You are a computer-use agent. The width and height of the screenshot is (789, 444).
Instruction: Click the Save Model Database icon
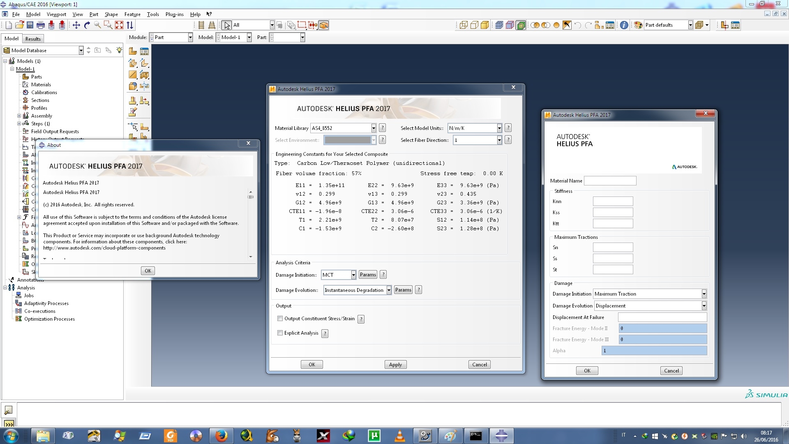tap(30, 25)
